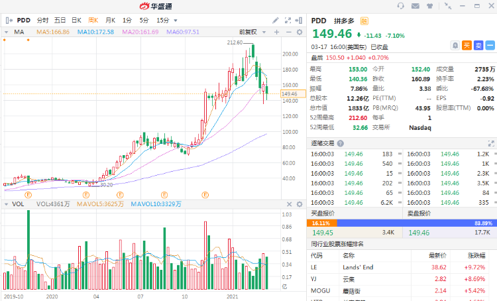This screenshot has height=301, width=497.
Task: Click the MA60:97.51 legend value
Action: 183,32
